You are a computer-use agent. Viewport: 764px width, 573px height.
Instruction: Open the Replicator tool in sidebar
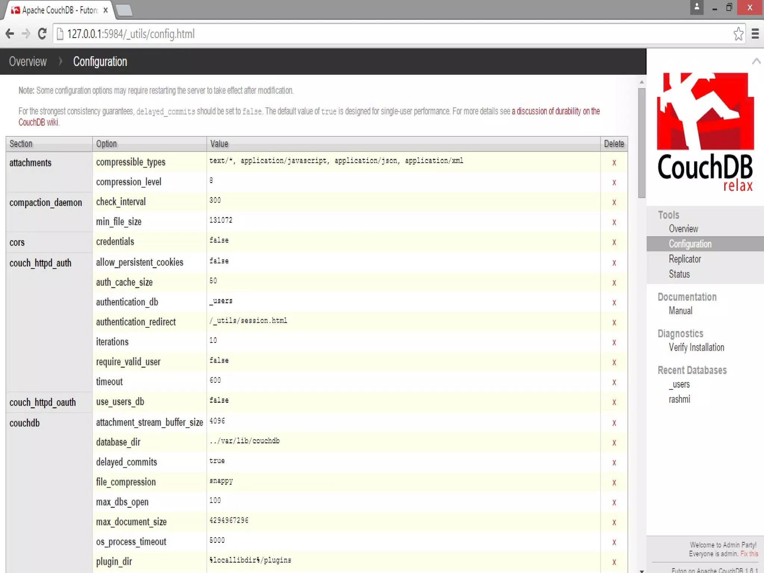685,259
